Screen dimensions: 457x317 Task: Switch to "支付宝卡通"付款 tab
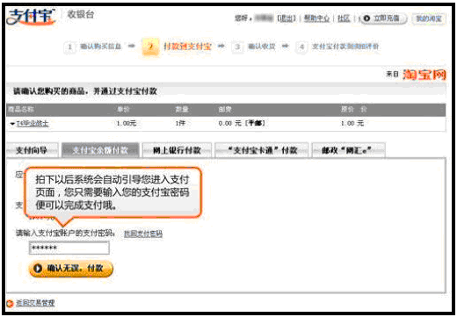coord(262,150)
